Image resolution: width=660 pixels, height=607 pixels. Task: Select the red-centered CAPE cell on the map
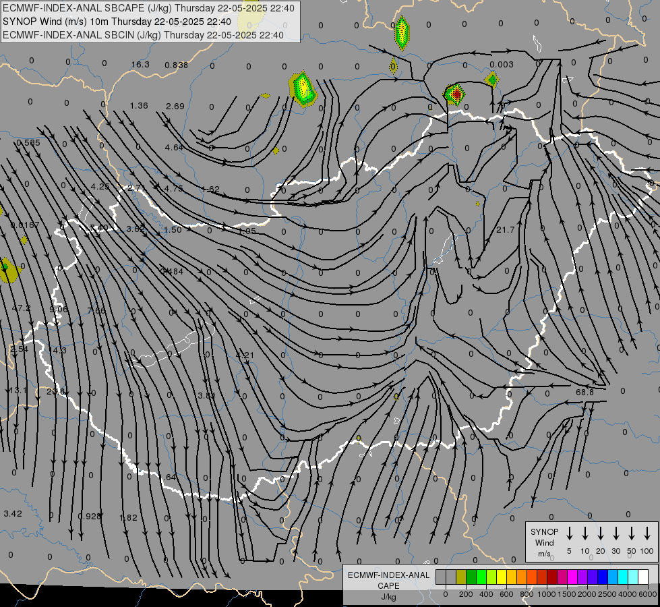coord(454,94)
